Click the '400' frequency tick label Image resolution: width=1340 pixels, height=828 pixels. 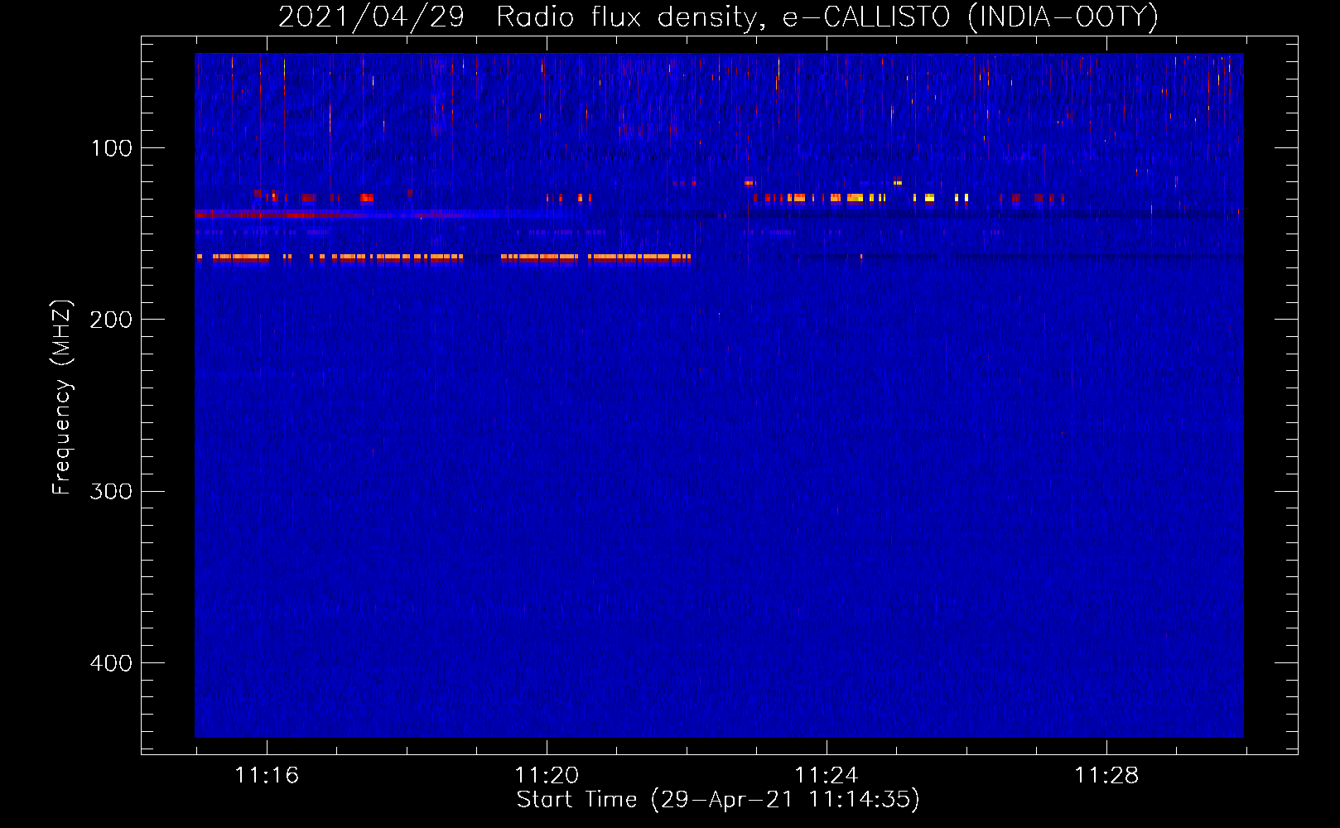click(111, 663)
